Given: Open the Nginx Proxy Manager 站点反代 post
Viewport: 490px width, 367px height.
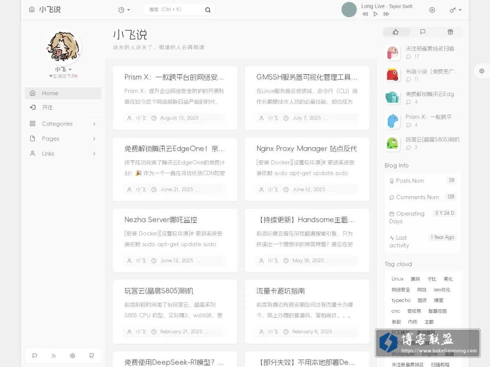Looking at the screenshot, I should [x=307, y=149].
